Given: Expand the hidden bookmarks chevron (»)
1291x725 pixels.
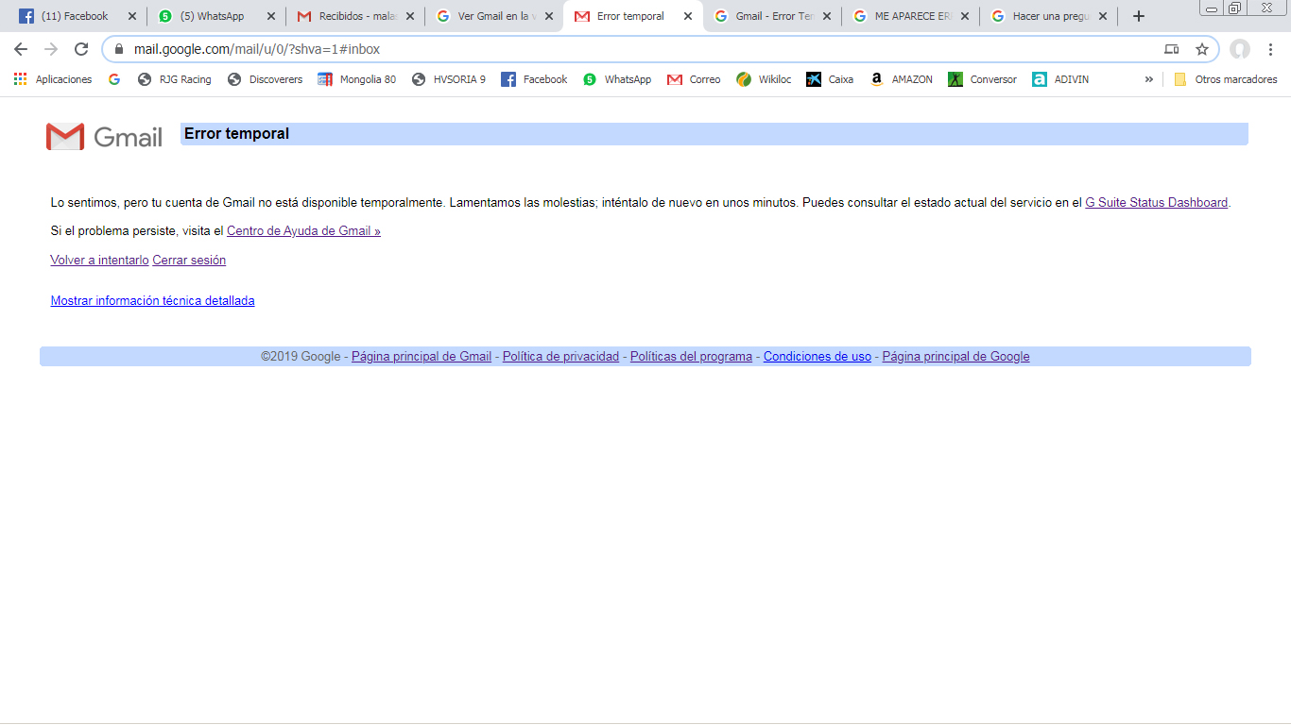Looking at the screenshot, I should click(1148, 79).
